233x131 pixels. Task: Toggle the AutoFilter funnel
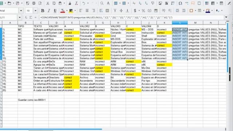(x=153, y=3)
